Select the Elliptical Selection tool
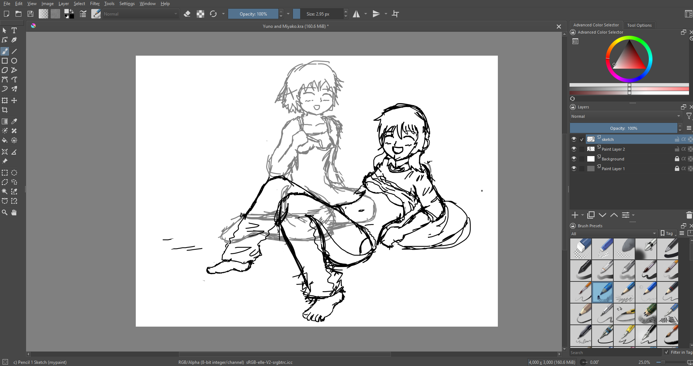The width and height of the screenshot is (693, 366). point(14,173)
